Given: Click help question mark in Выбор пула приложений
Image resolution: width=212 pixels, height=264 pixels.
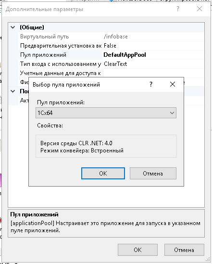Looking at the screenshot, I should tap(151, 84).
